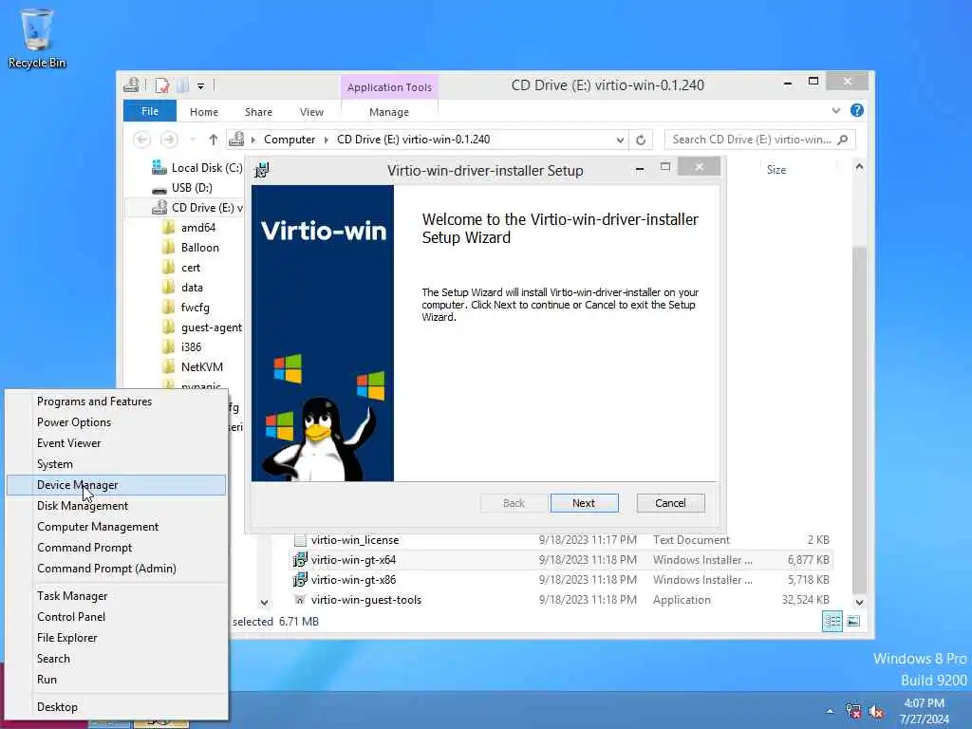The height and width of the screenshot is (729, 972).
Task: Switch to Details view icon in status bar
Action: (832, 621)
